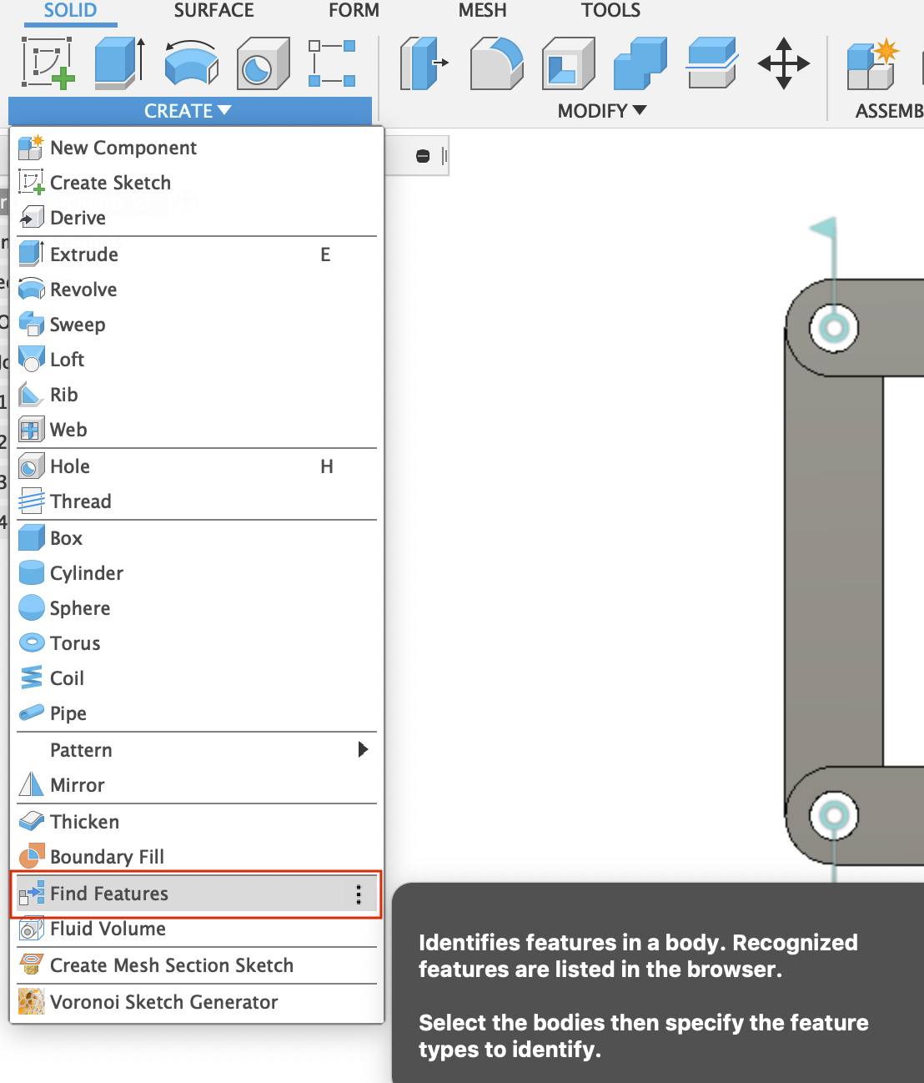The width and height of the screenshot is (924, 1083).
Task: Select Mirror menu entry
Action: click(x=197, y=785)
